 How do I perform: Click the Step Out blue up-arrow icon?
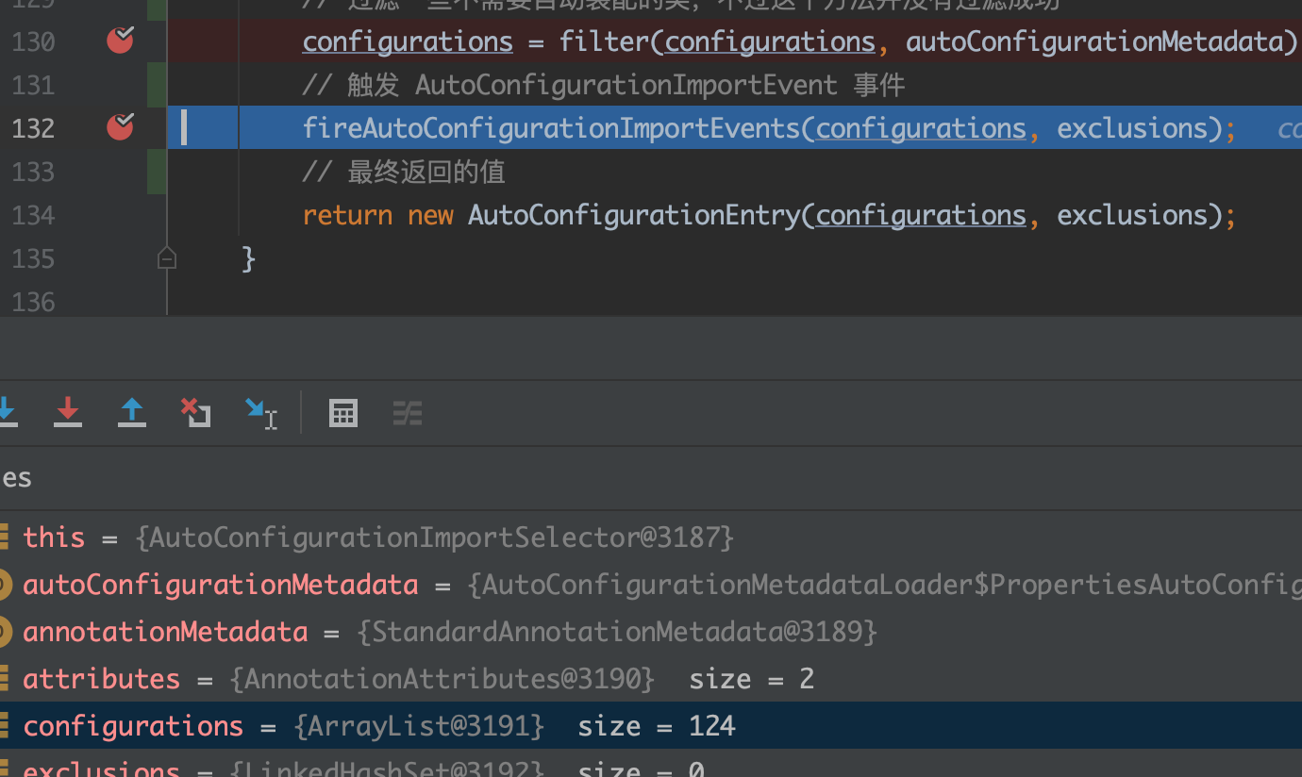click(132, 413)
